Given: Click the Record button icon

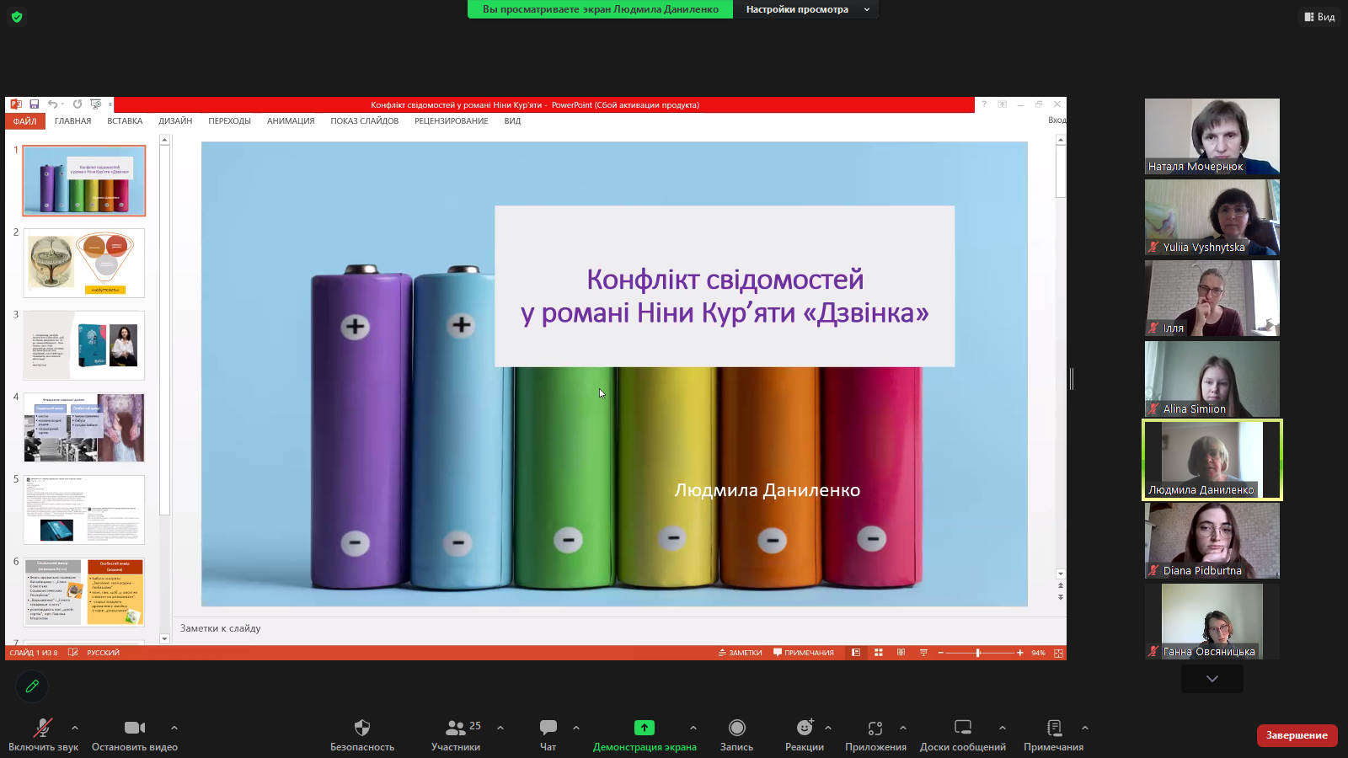Looking at the screenshot, I should [736, 728].
